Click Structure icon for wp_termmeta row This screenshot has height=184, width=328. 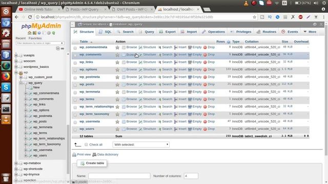click(x=140, y=92)
